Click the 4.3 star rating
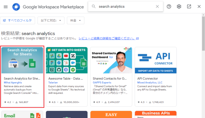 (x=141, y=102)
